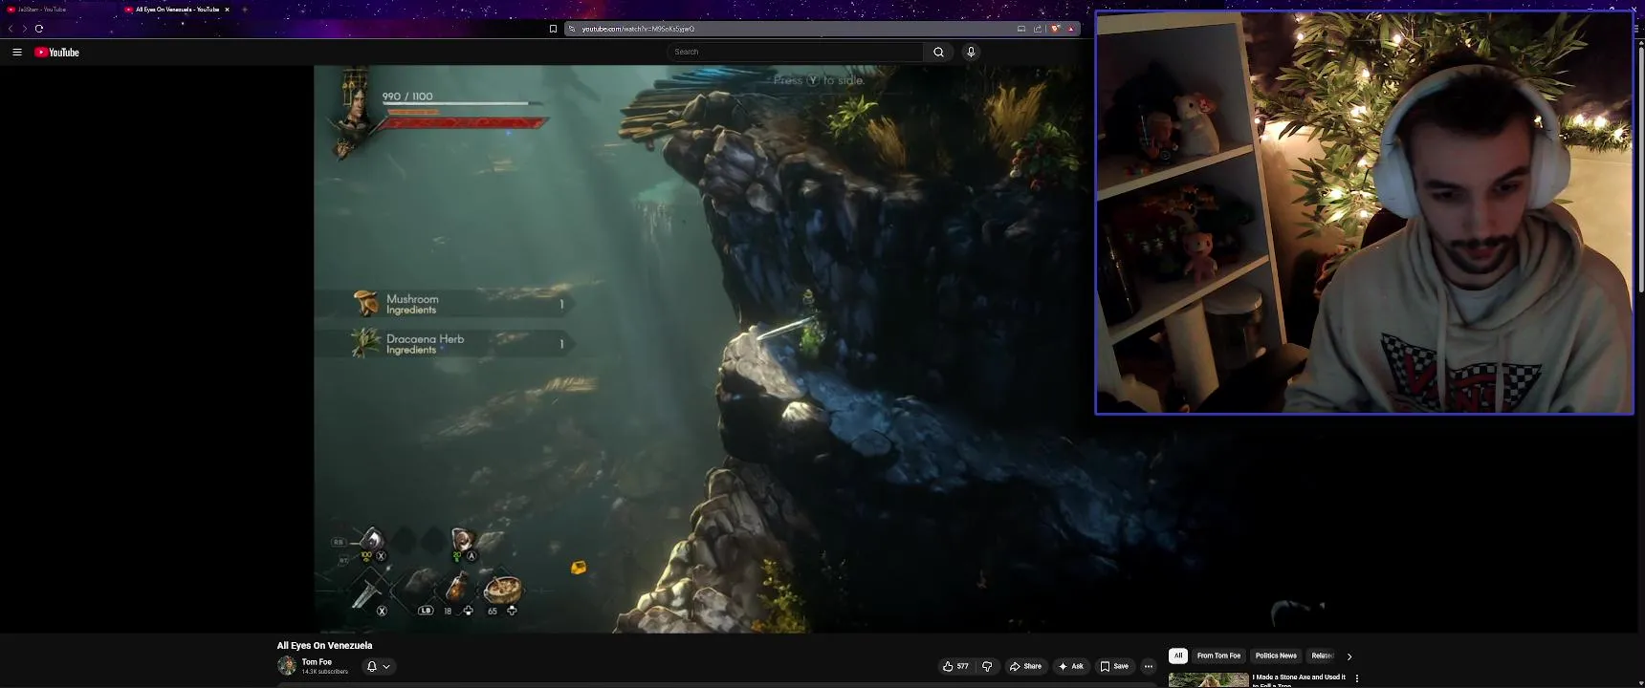Reload the page with the refresh icon

click(39, 29)
